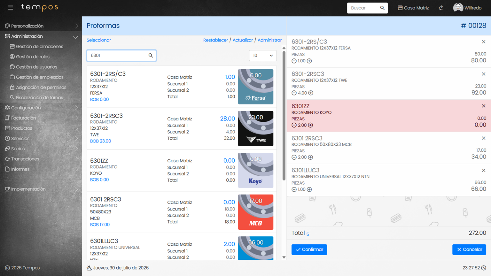The height and width of the screenshot is (276, 491).
Task: Click the refresh arrow icon in header
Action: [441, 8]
